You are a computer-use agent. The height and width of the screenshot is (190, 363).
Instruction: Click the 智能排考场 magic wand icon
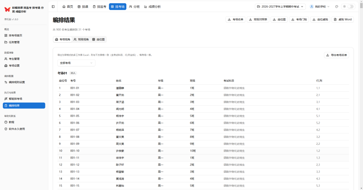pyautogui.click(x=6, y=99)
